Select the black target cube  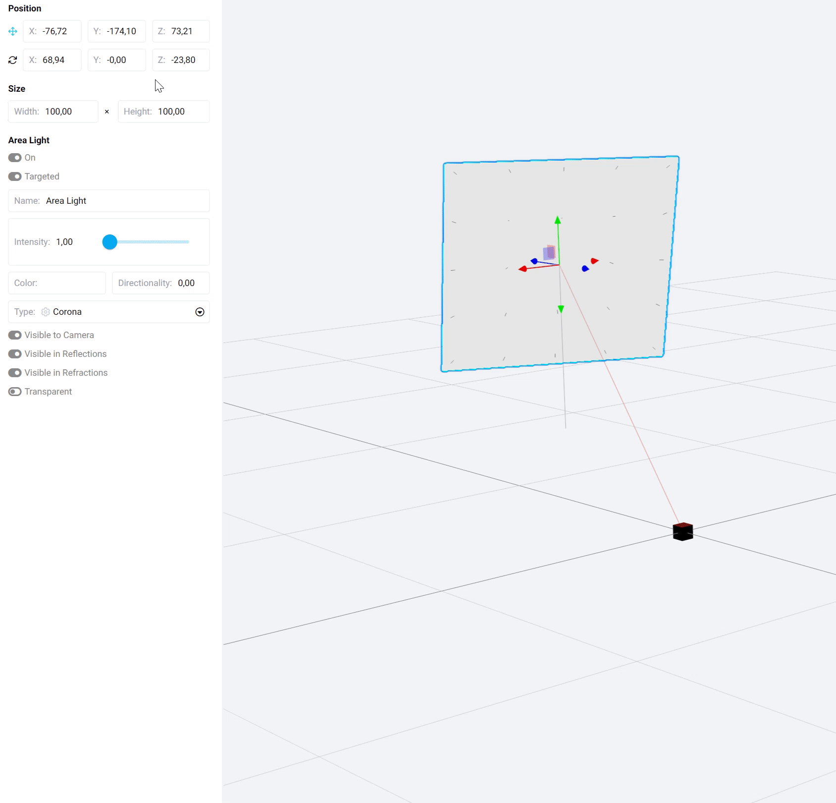682,531
